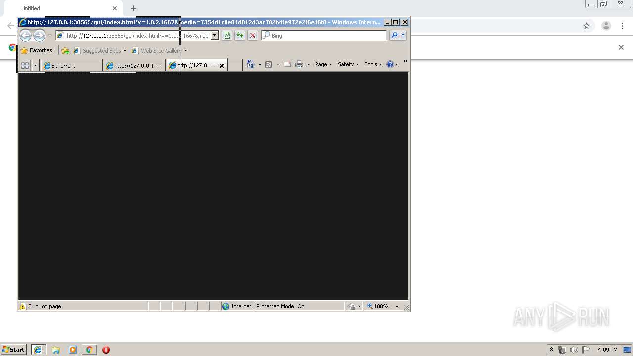This screenshot has width=633, height=356.
Task: Open Windows Explorer from the taskbar
Action: point(56,350)
